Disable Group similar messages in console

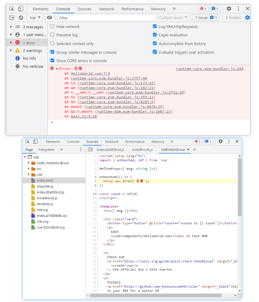click(53, 52)
